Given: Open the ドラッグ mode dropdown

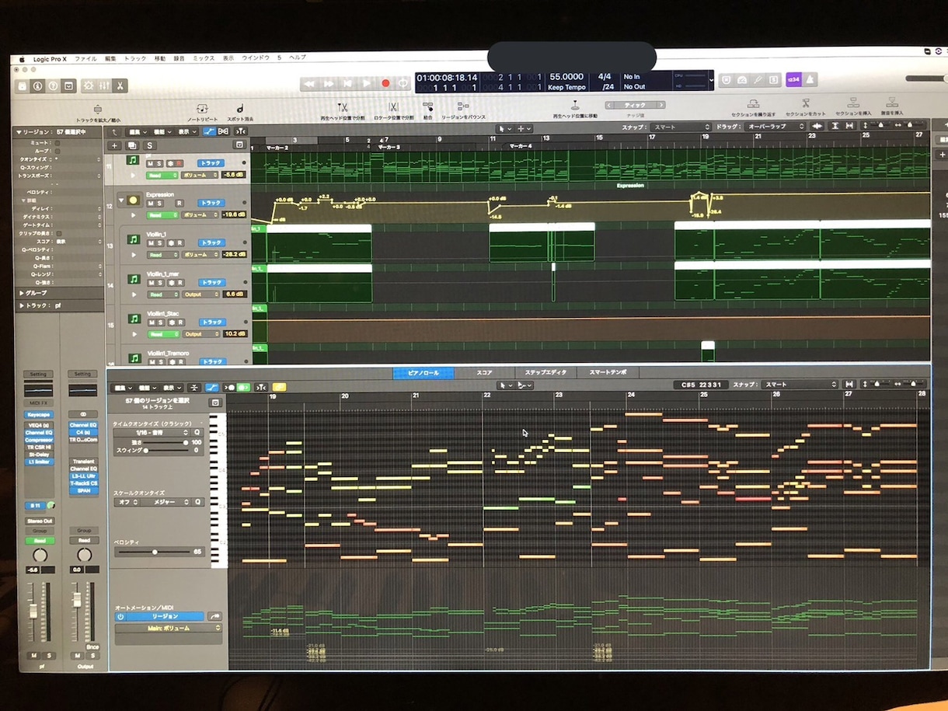Looking at the screenshot, I should point(774,127).
